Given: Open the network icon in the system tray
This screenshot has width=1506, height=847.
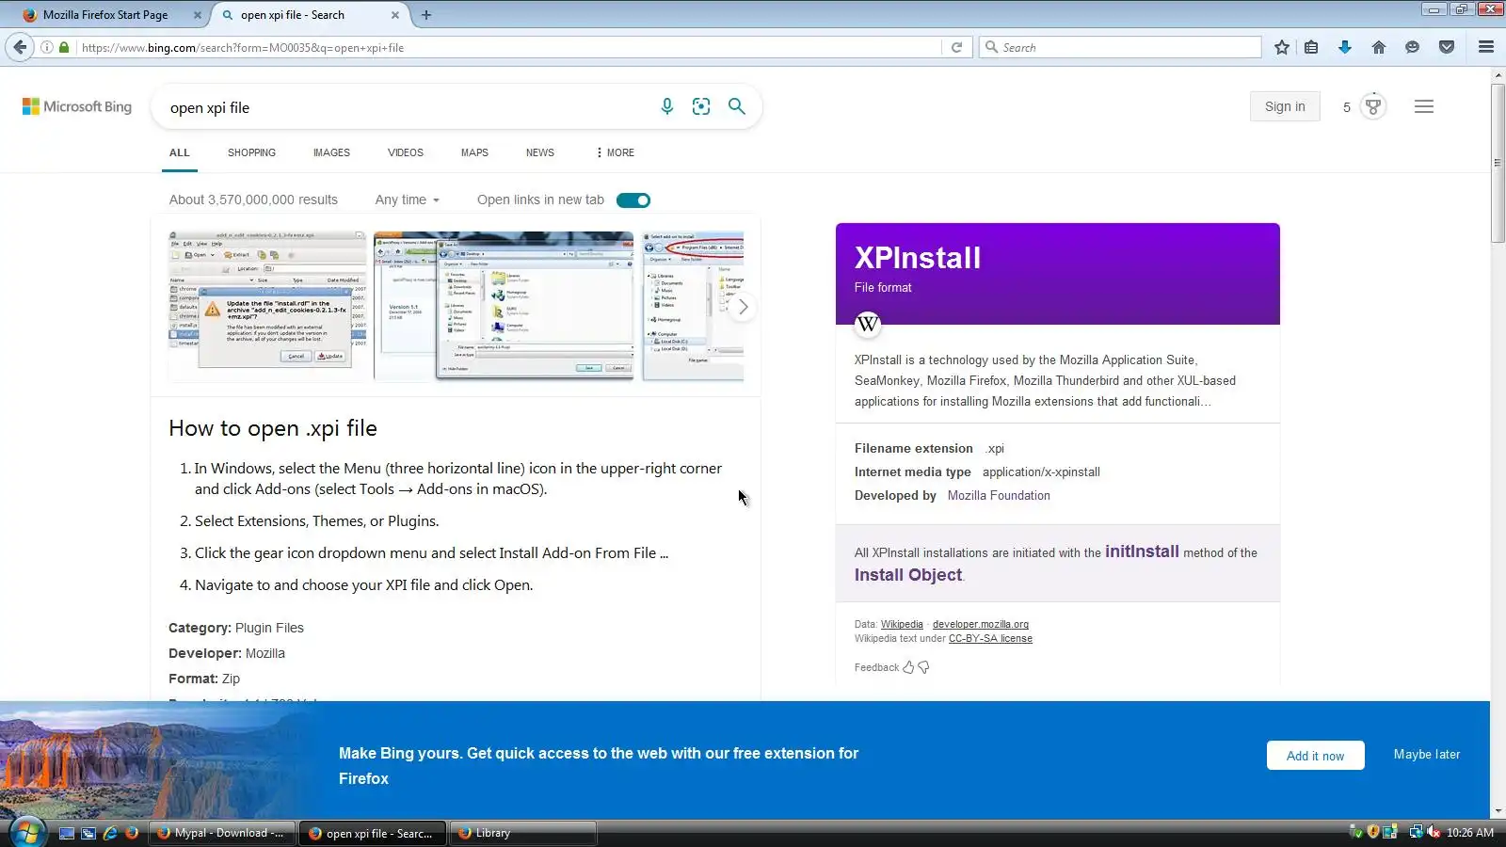Looking at the screenshot, I should 1416,832.
